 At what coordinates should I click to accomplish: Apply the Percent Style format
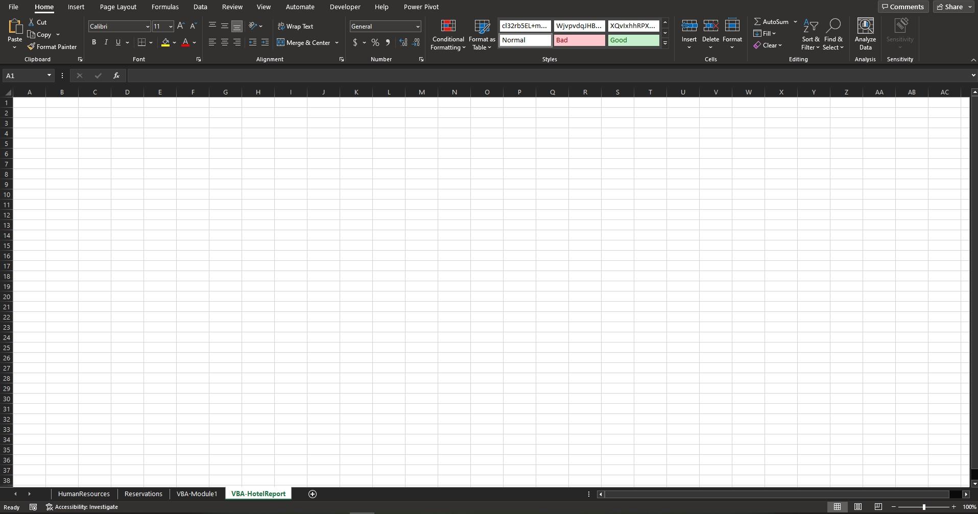(x=375, y=42)
